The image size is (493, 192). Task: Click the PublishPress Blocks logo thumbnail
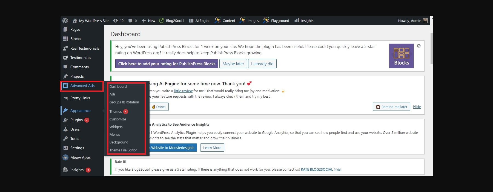402,56
